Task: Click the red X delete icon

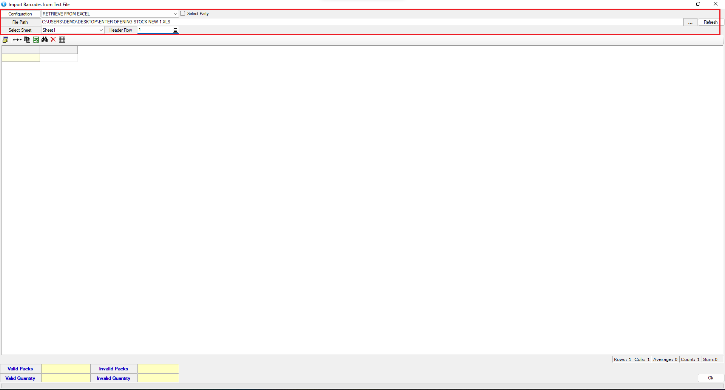Action: pyautogui.click(x=53, y=40)
